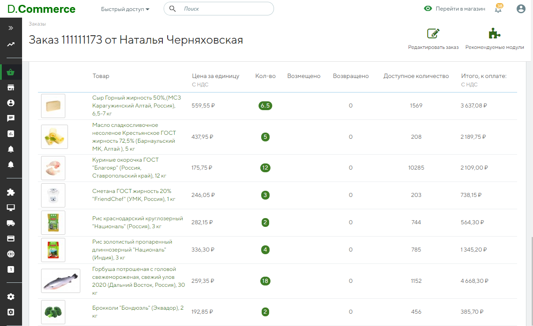
Task: Expand the sidebar with double-chevron icon
Action: (11, 28)
